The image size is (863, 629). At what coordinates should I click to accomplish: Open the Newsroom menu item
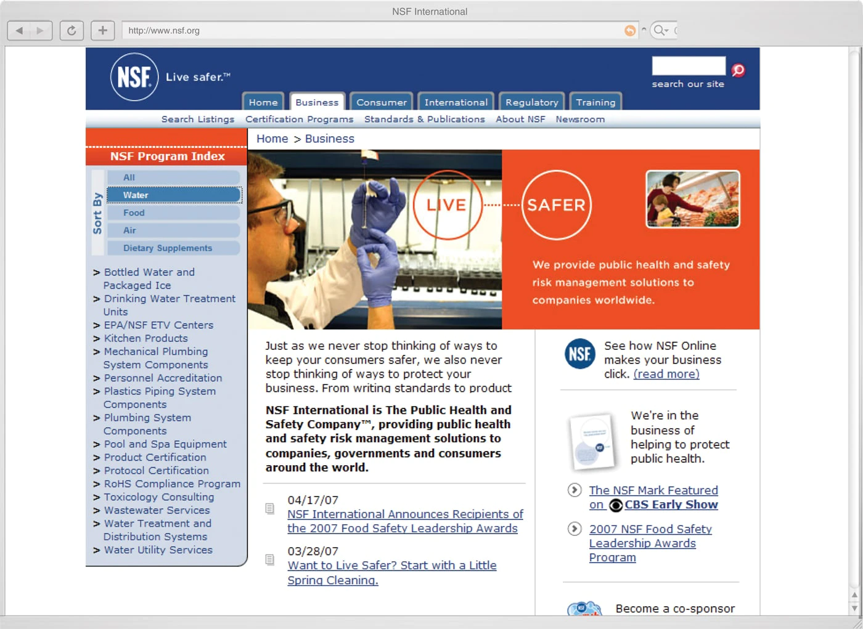coord(580,119)
